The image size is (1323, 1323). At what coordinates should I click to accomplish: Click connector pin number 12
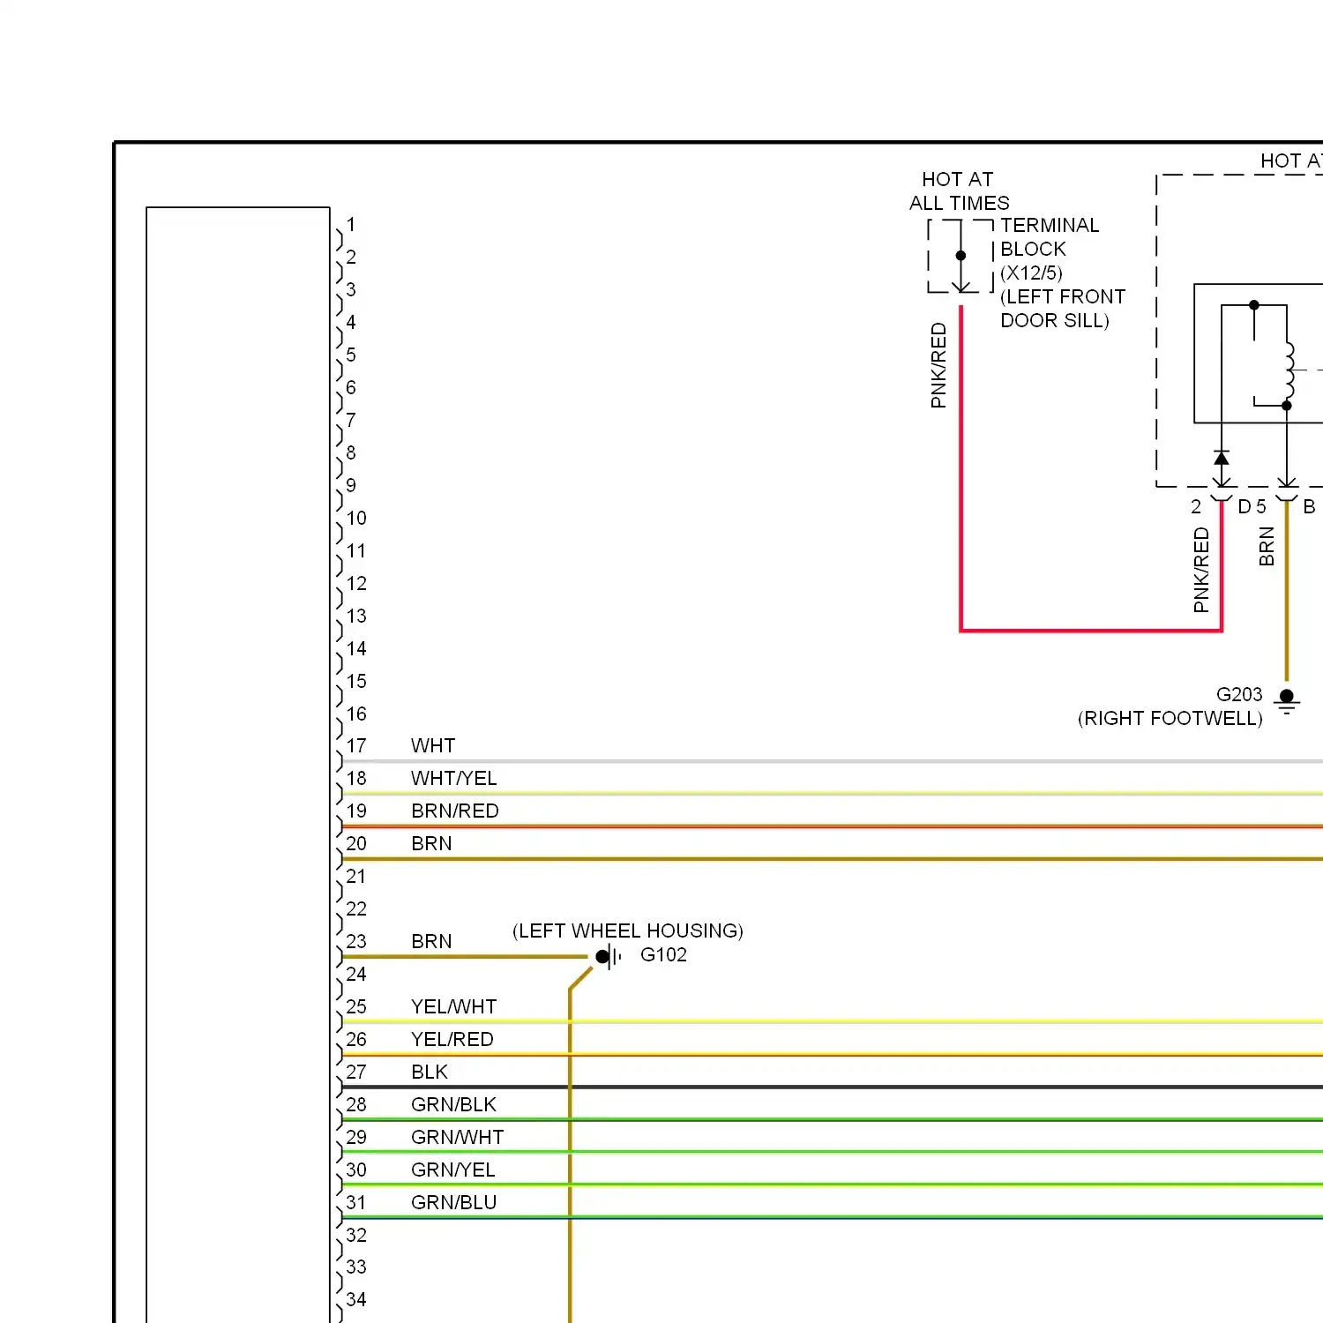tap(356, 584)
